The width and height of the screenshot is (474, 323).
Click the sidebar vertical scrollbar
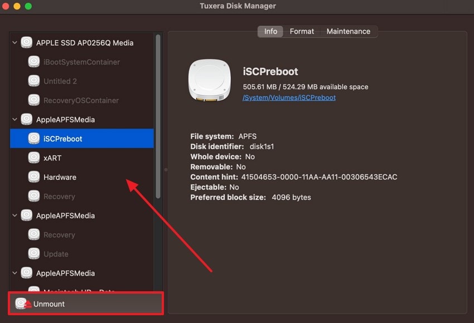coord(158,116)
